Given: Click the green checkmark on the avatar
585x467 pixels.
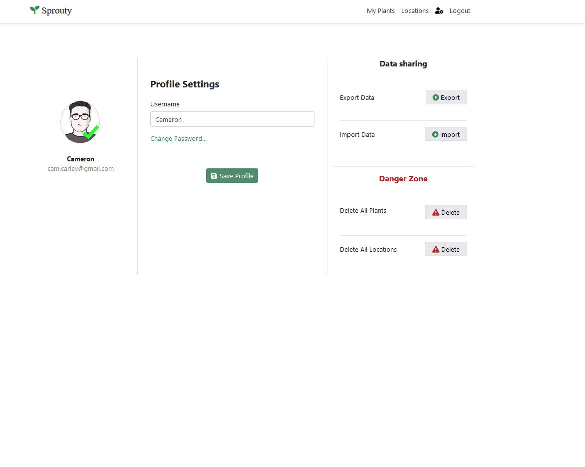Looking at the screenshot, I should point(91,133).
